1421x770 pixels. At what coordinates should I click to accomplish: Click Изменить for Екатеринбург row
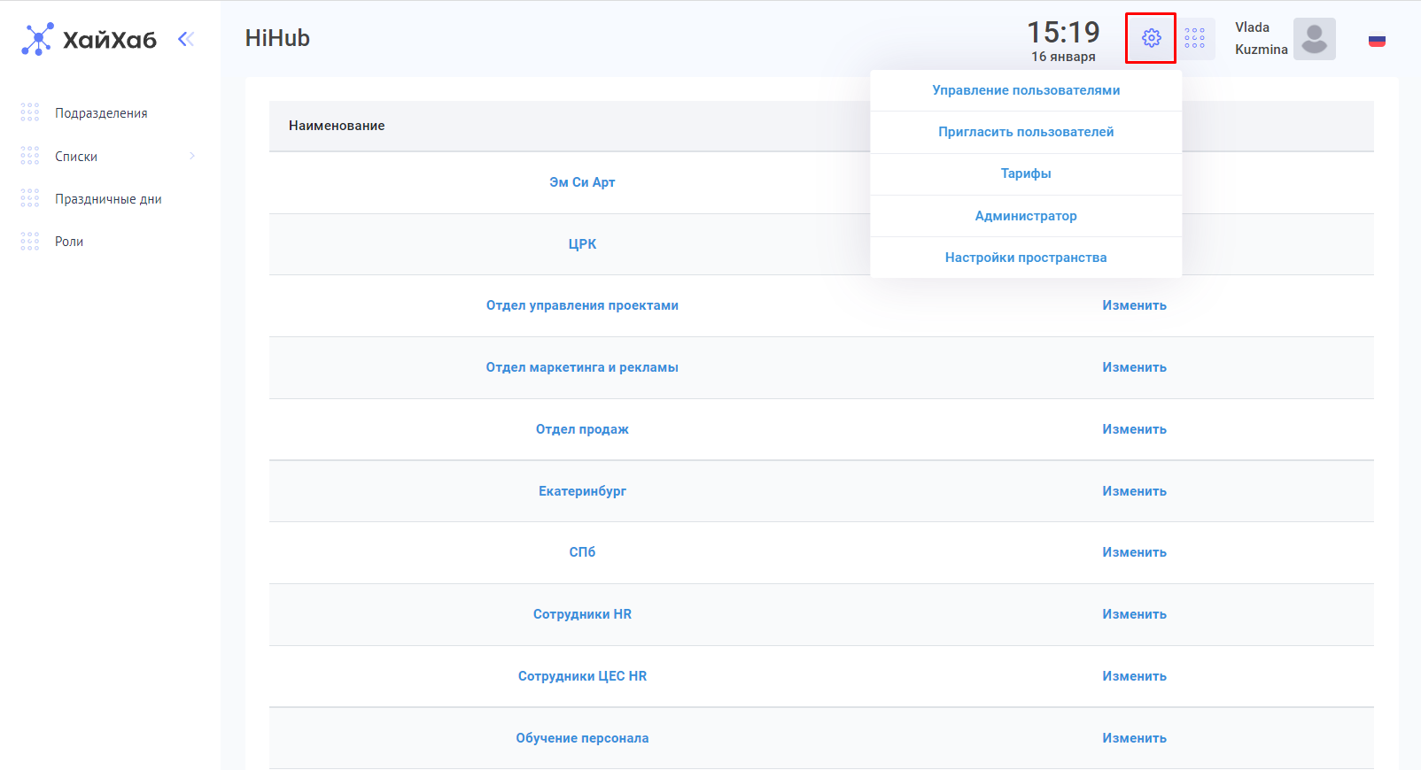[1134, 491]
